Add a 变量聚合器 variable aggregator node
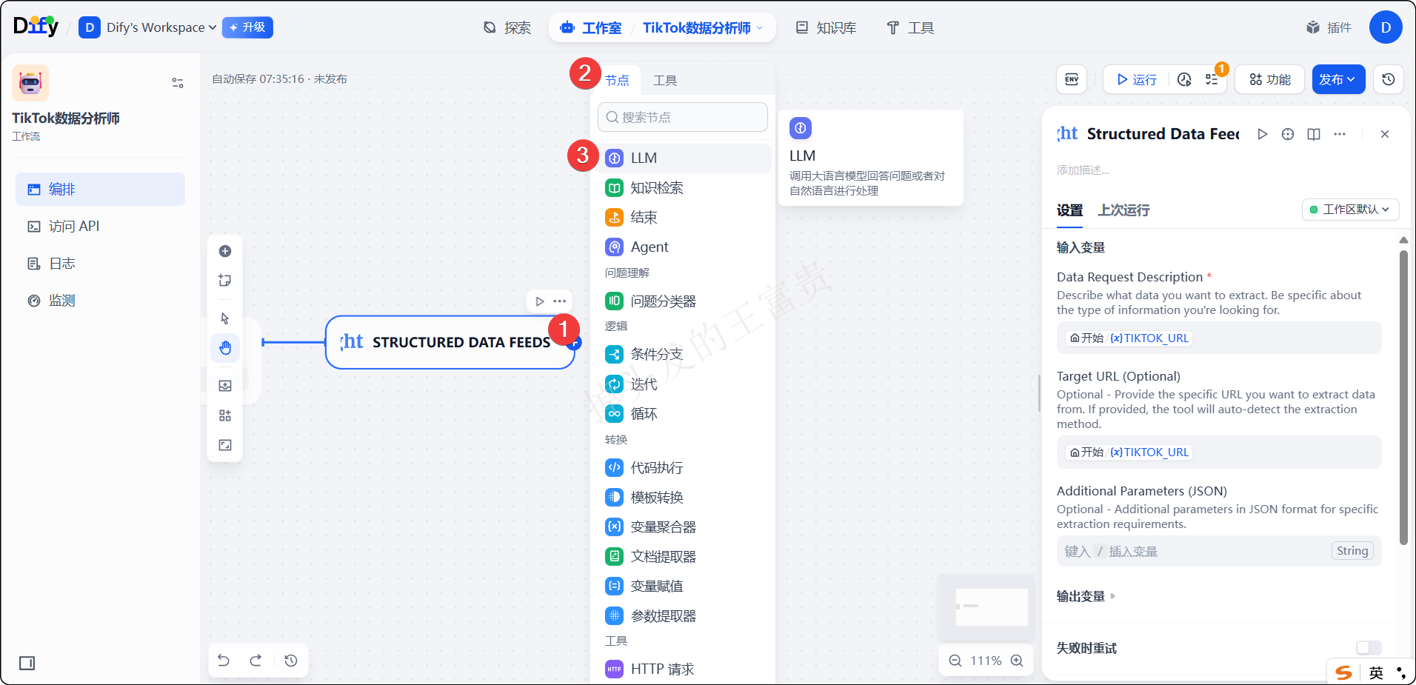The width and height of the screenshot is (1416, 685). (x=684, y=527)
